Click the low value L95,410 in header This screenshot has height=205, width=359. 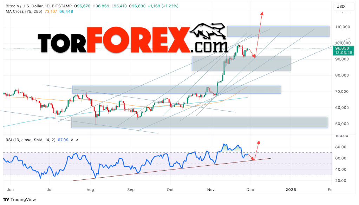click(119, 6)
